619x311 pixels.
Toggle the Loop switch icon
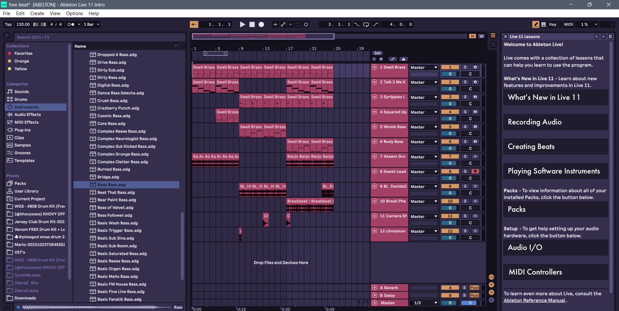coord(366,24)
